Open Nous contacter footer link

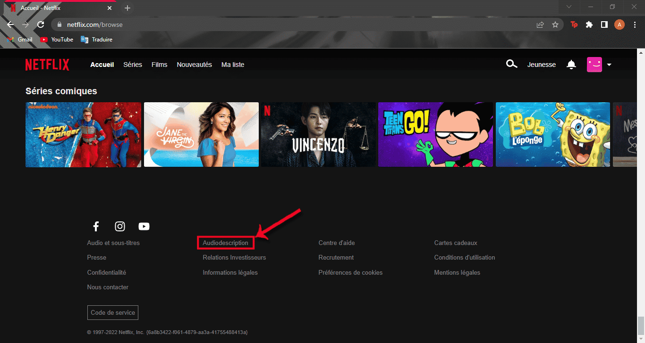tap(108, 287)
